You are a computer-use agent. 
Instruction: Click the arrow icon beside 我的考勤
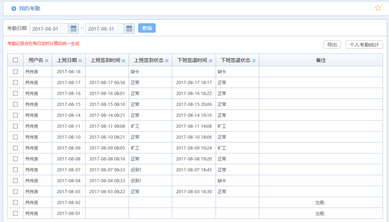tap(14, 8)
